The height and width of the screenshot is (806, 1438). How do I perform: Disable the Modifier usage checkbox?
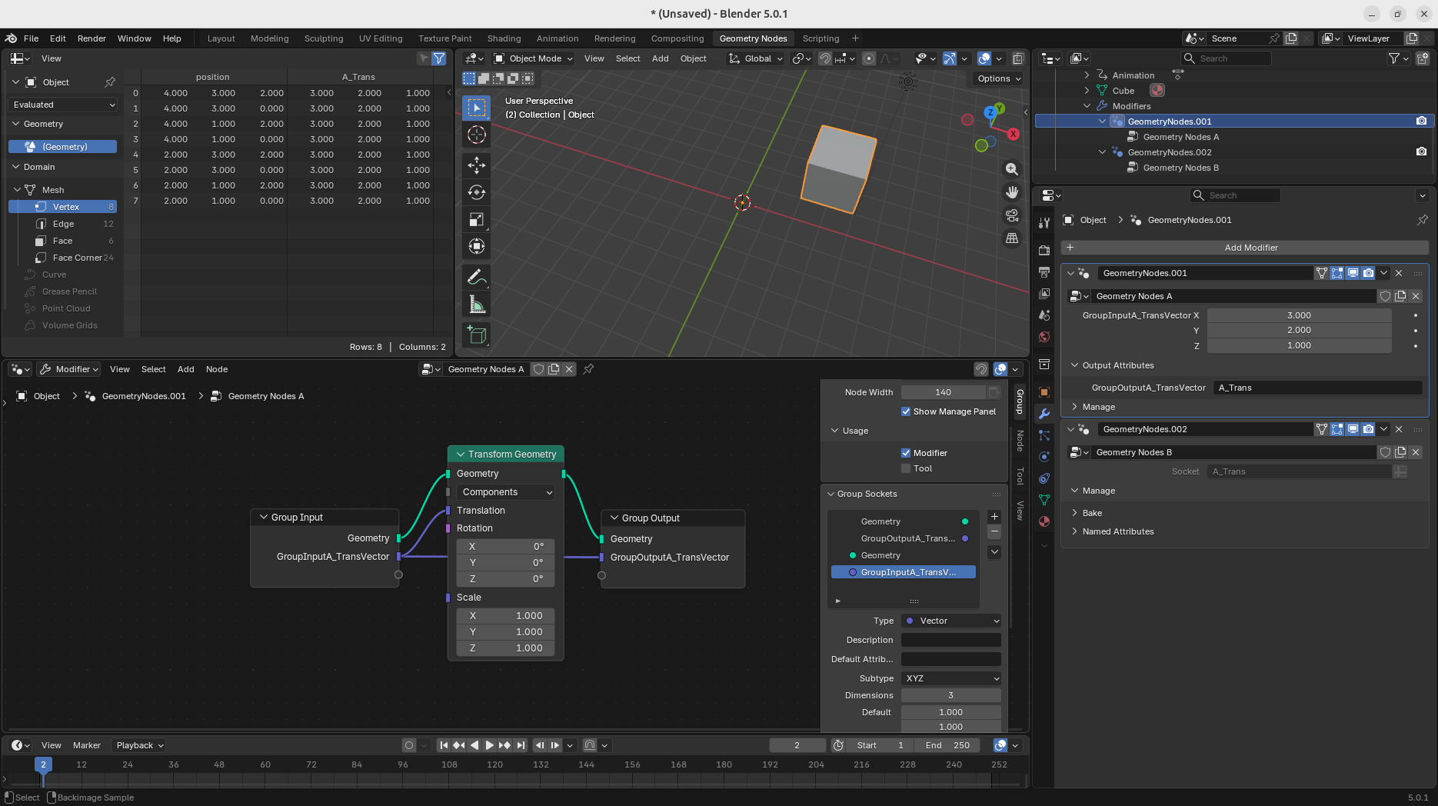[906, 453]
